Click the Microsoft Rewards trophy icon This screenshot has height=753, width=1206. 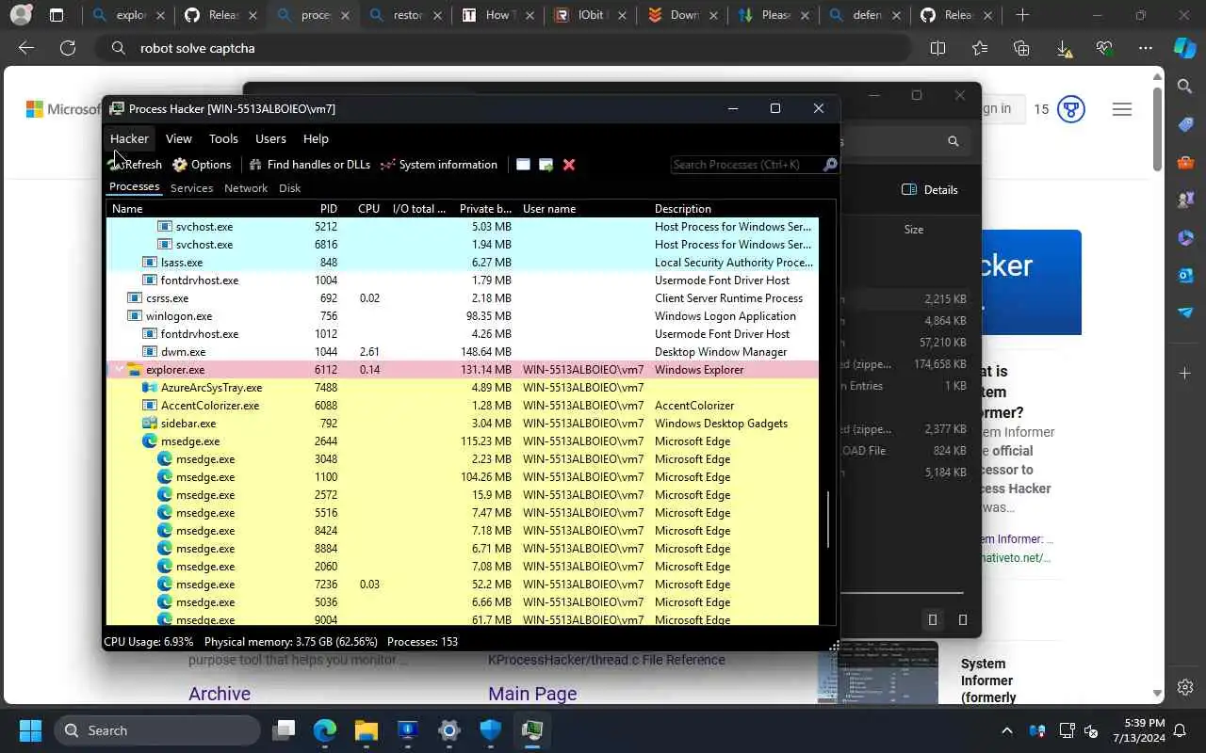1070,109
